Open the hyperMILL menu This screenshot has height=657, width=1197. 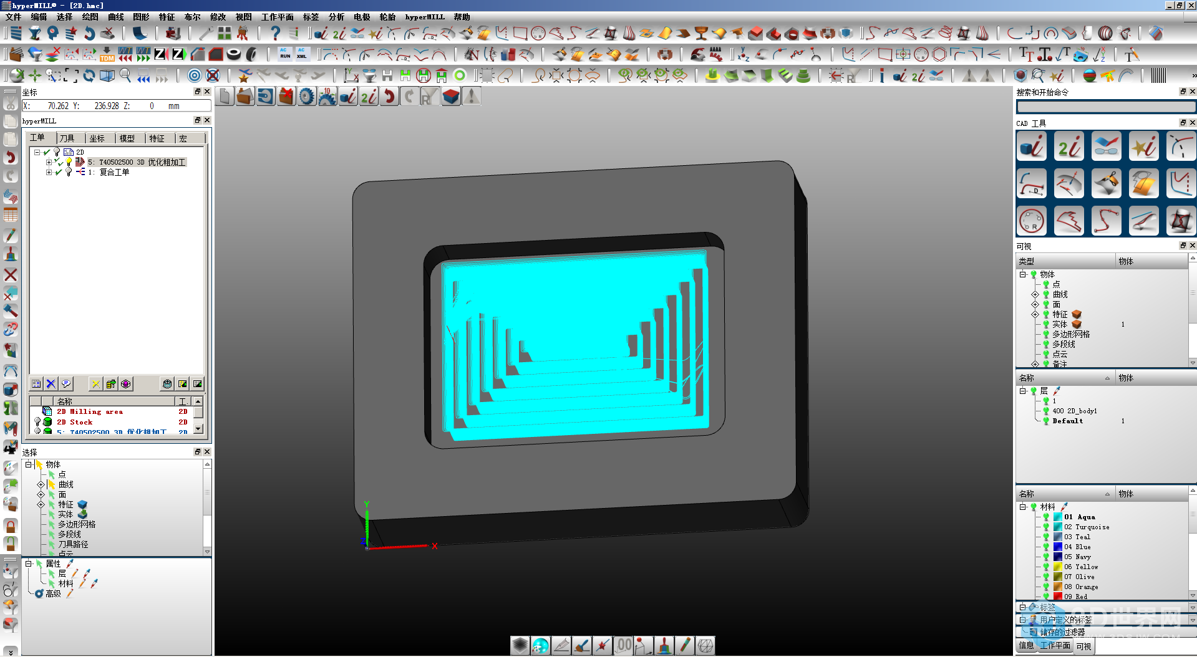tap(425, 17)
